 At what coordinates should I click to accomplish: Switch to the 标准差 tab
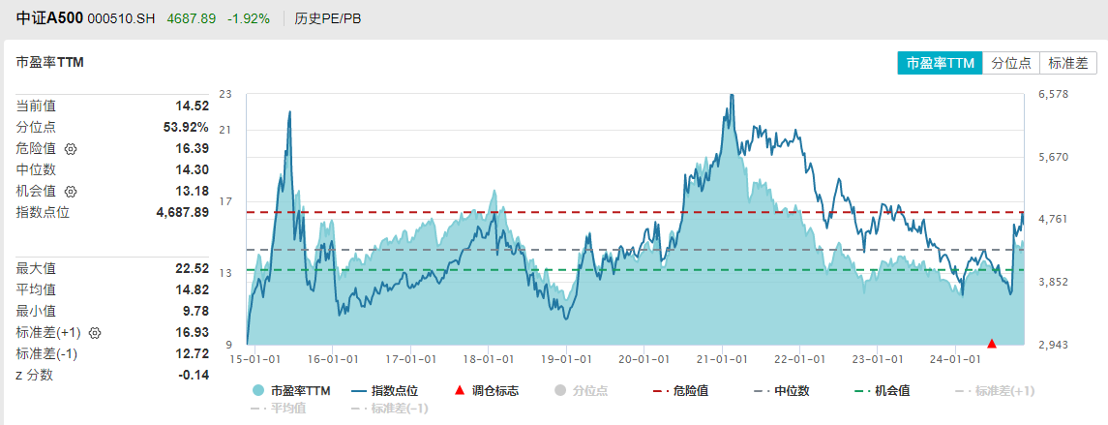[x=1067, y=63]
